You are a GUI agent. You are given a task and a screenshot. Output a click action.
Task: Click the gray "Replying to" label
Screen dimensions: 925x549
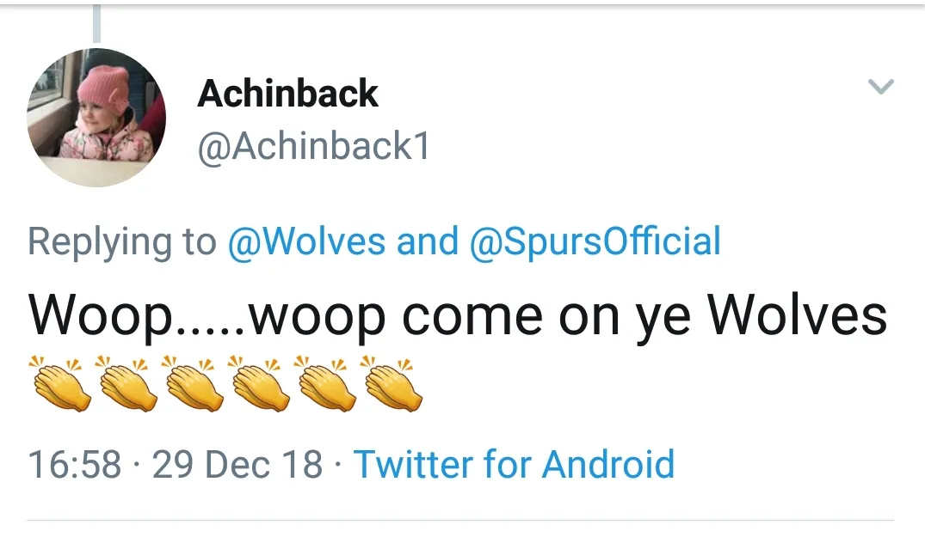(121, 241)
